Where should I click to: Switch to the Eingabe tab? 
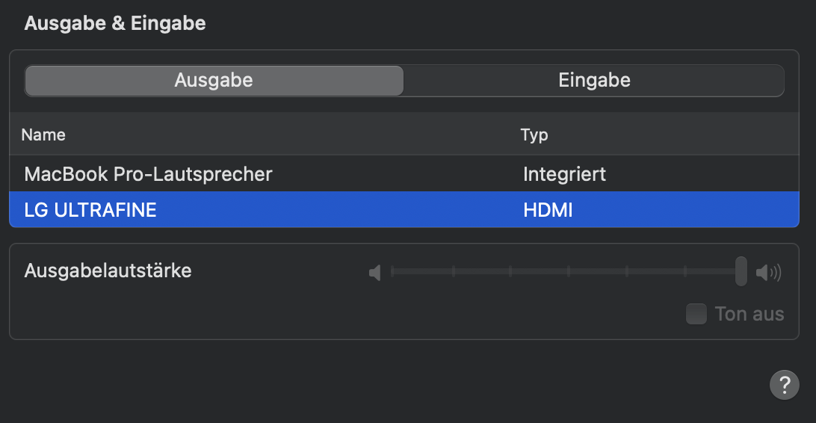click(594, 81)
